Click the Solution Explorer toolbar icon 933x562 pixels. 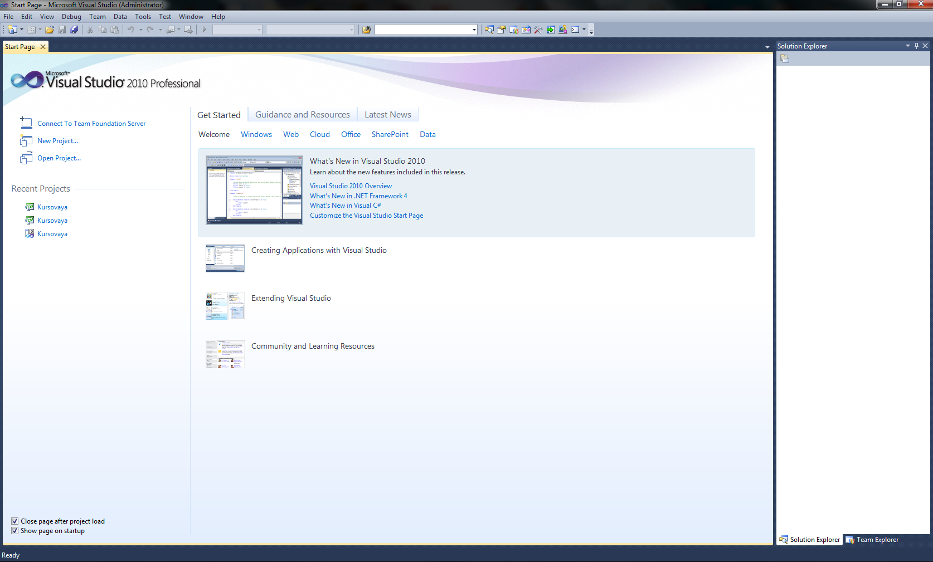(x=489, y=30)
